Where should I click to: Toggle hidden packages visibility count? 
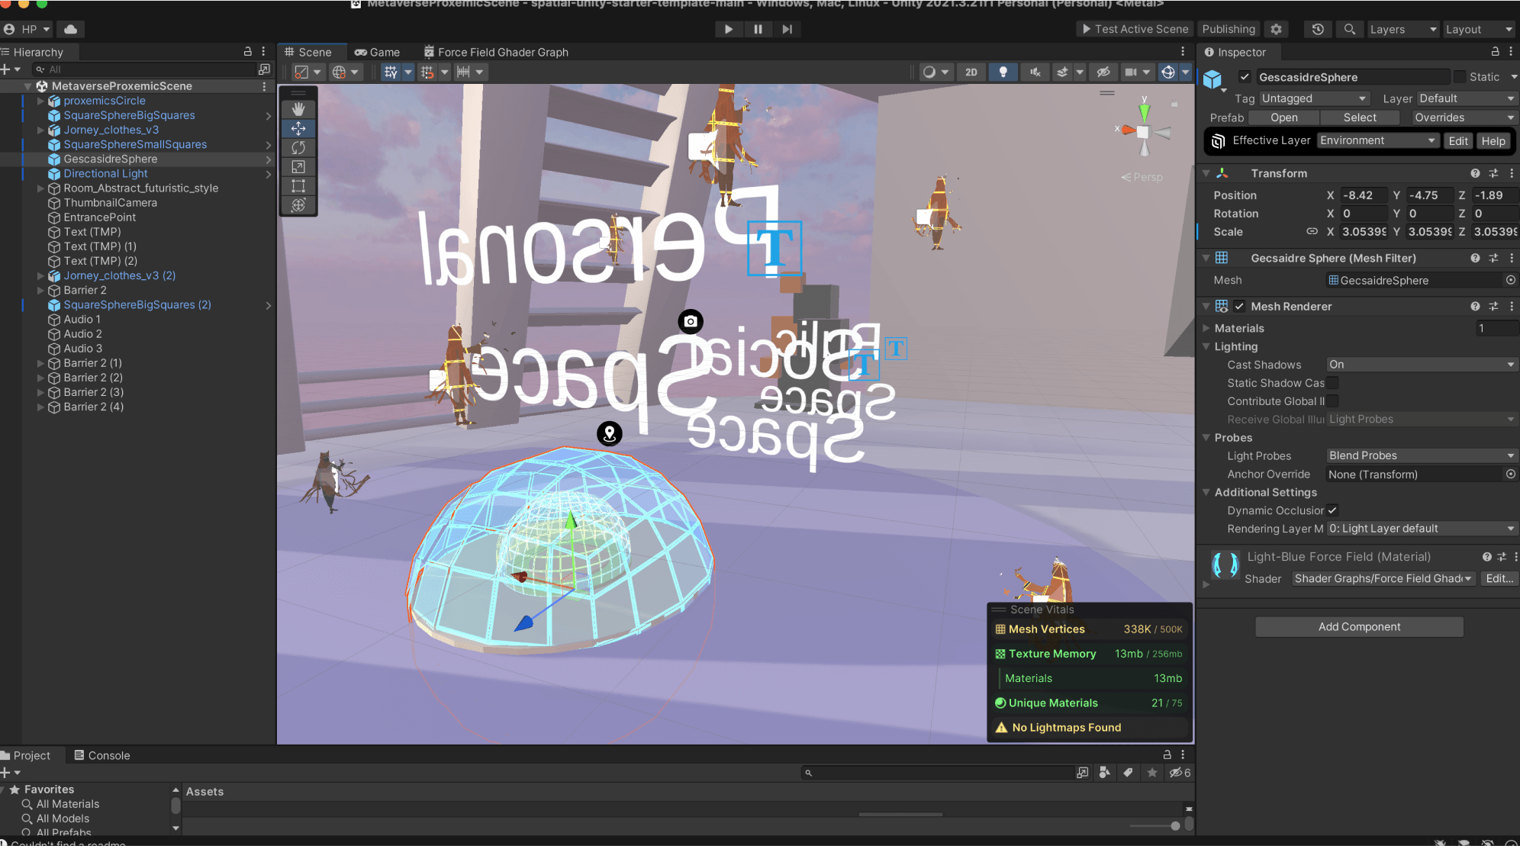[1180, 773]
